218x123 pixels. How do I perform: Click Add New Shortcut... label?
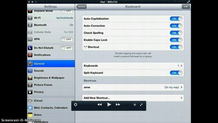point(97,98)
